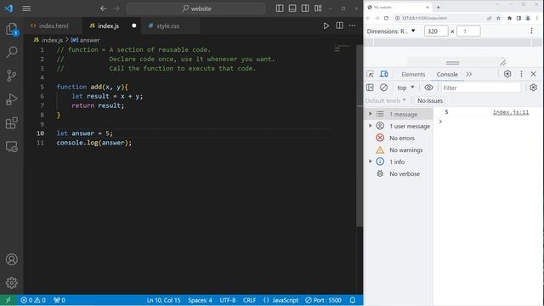Open the Accounts menu in VS Code
Image resolution: width=544 pixels, height=306 pixels.
tap(11, 259)
